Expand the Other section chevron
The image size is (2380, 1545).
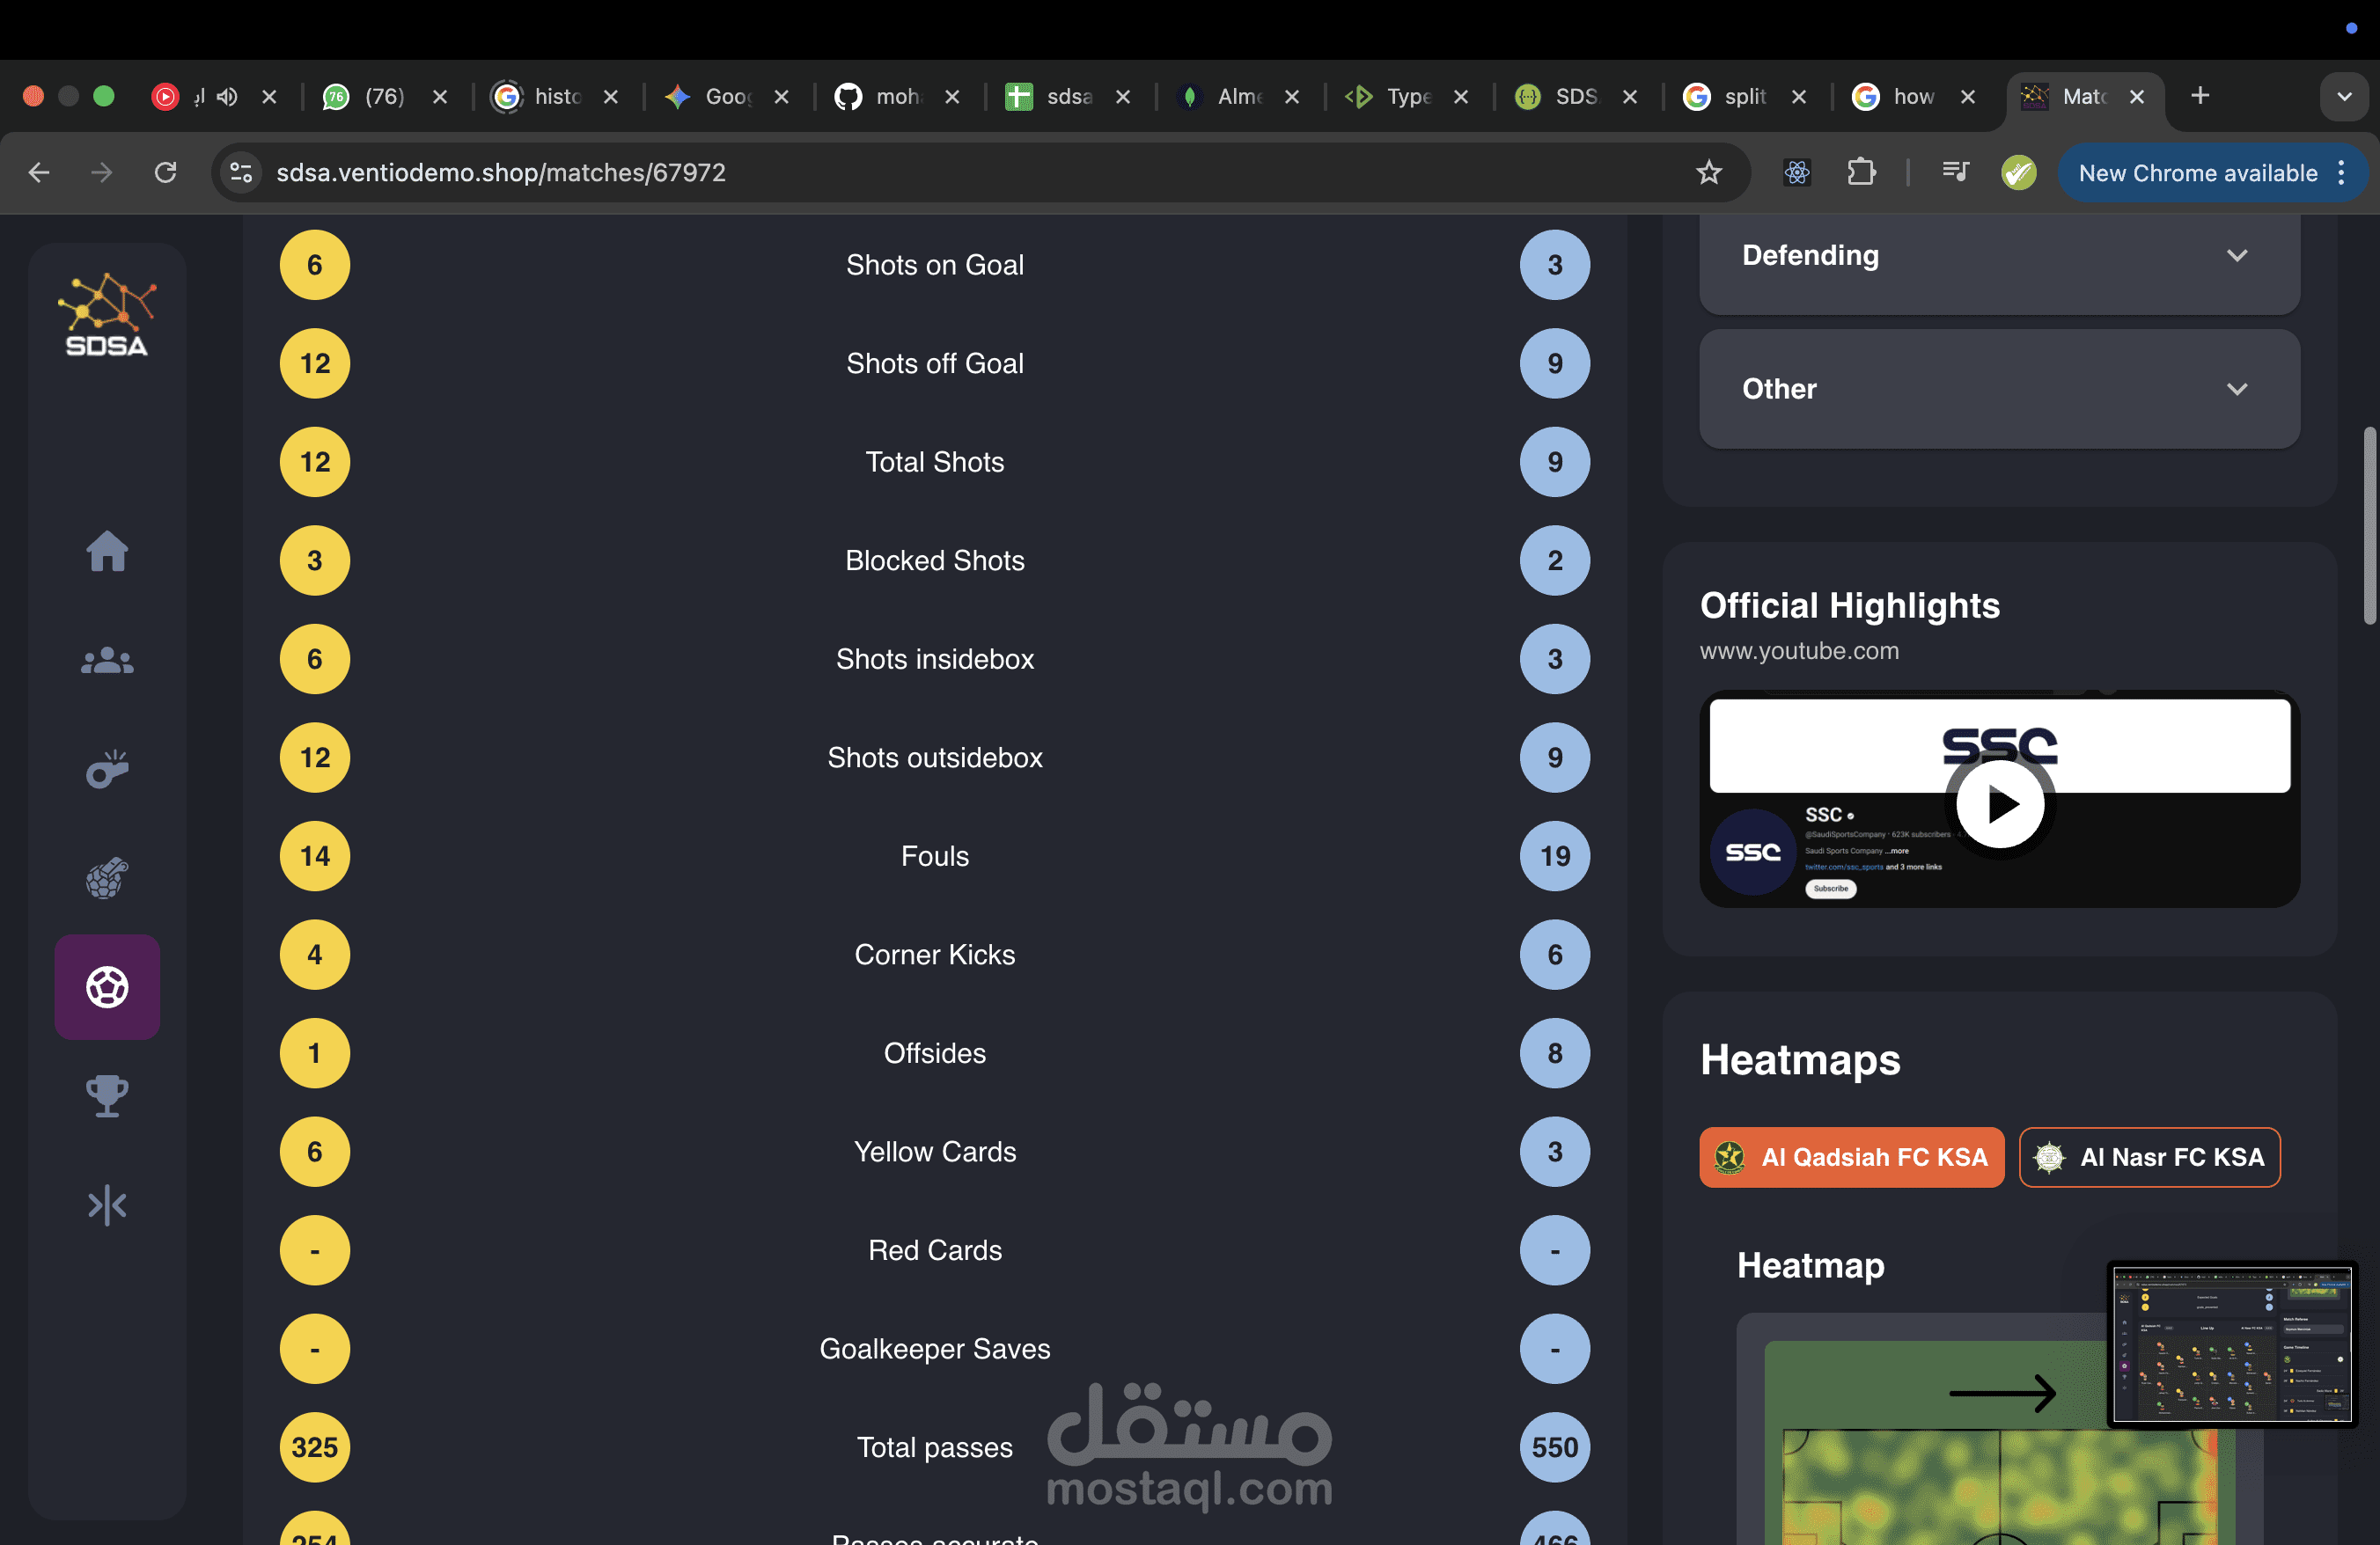click(2237, 389)
